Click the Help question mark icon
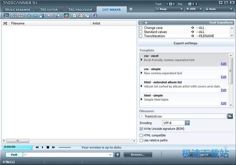The width and height of the screenshot is (236, 165). pyautogui.click(x=95, y=15)
